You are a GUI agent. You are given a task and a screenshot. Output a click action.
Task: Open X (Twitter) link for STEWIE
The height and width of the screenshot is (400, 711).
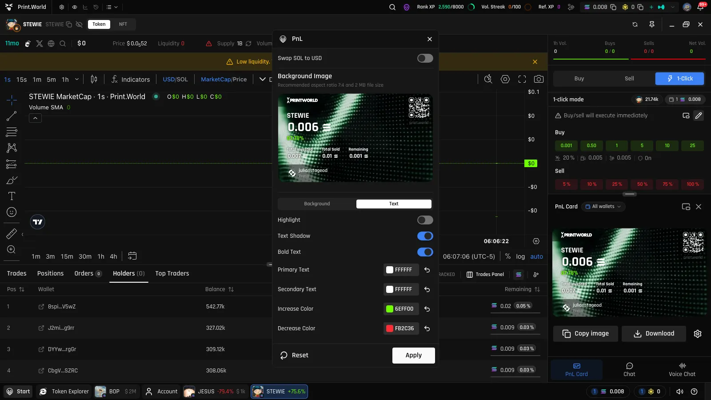(x=40, y=44)
